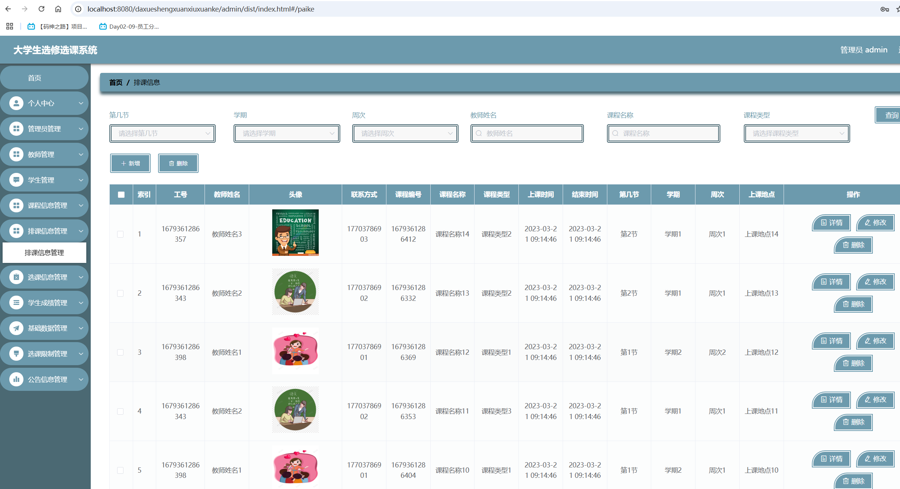Click the 个人中心 user avatar icon
This screenshot has height=489, width=900.
tap(16, 103)
